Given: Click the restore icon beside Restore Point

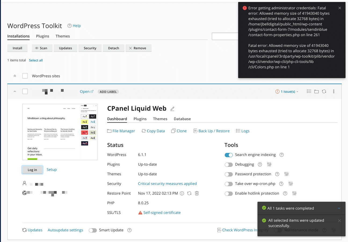Looking at the screenshot, I should click(189, 193).
